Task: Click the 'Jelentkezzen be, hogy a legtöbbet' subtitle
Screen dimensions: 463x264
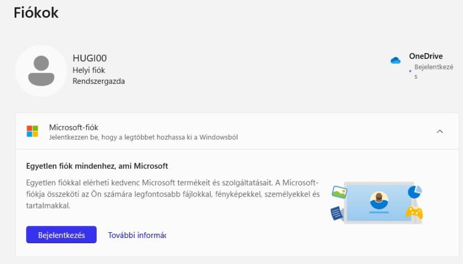Action: (x=143, y=137)
